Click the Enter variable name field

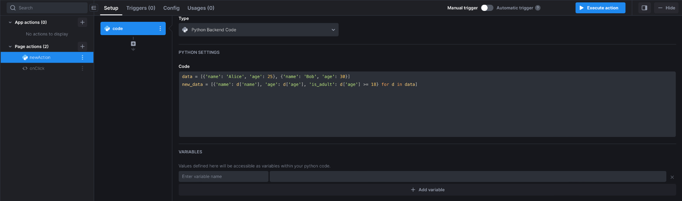coord(223,176)
